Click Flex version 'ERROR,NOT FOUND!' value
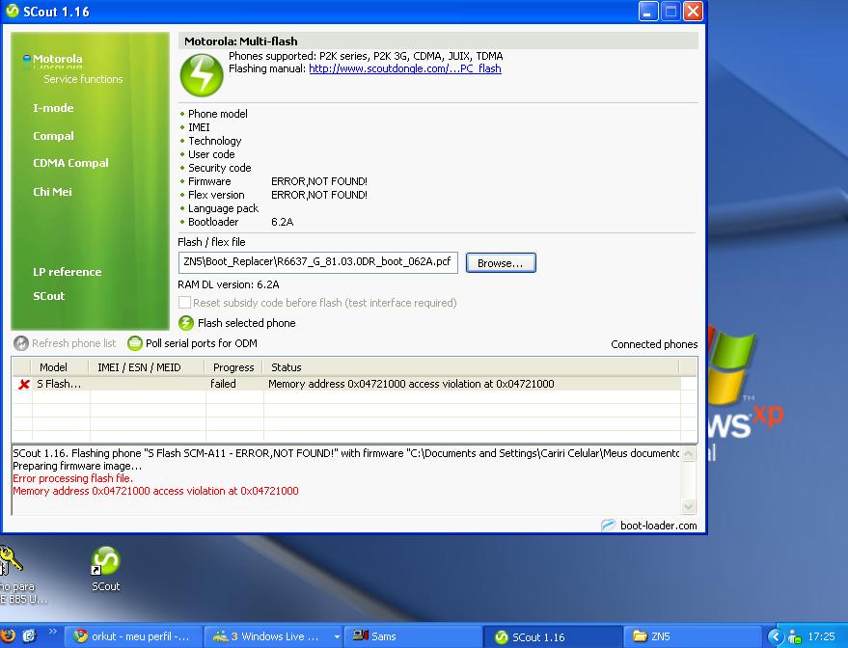This screenshot has width=848, height=648. (x=319, y=195)
